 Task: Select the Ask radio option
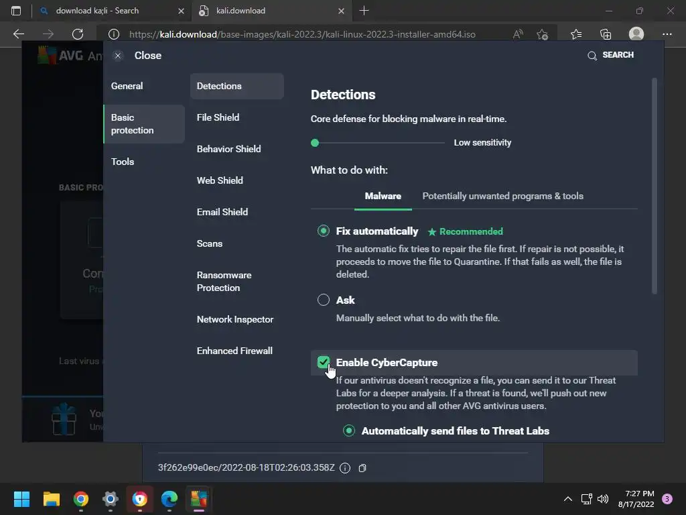point(324,300)
